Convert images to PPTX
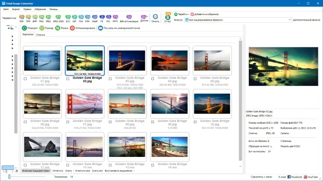The height and width of the screenshot is (181, 323). click(x=116, y=18)
